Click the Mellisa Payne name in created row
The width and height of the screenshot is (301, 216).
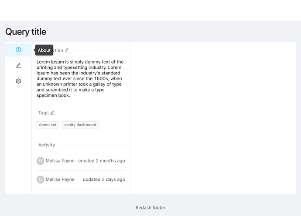pos(60,161)
